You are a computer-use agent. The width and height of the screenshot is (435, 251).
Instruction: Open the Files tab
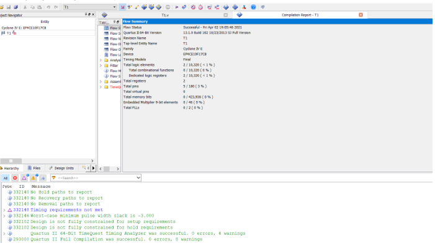(34, 168)
